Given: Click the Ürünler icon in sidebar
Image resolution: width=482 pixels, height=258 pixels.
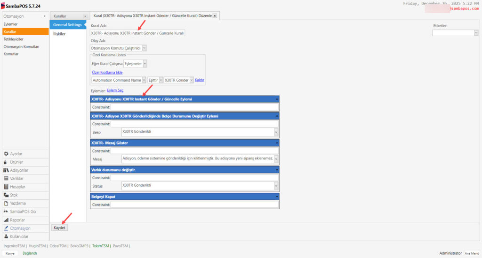Looking at the screenshot, I should pos(6,162).
